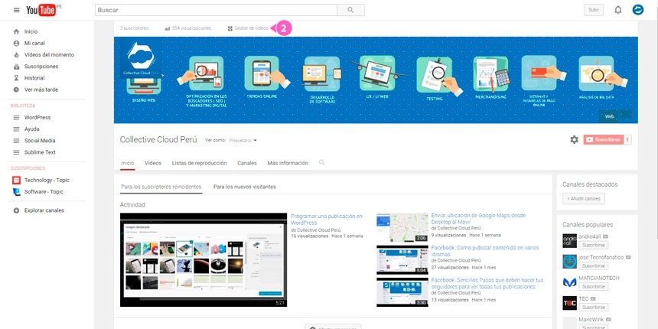Subscribe to MARCIANOTECH channel
Screen dimensions: 658x329
click(x=594, y=287)
